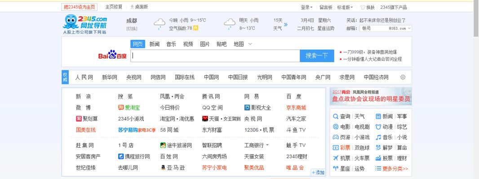Click the 15天 天气 double-arrow icon
The width and height of the screenshot is (479, 179).
pos(286,24)
